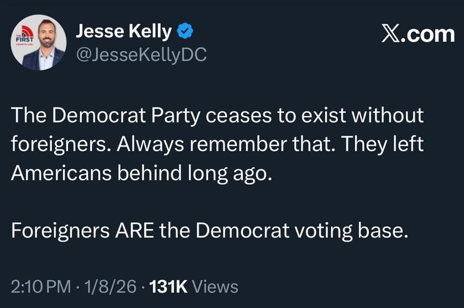This screenshot has width=464, height=308.
Task: Click the "Views" label
Action: (x=217, y=287)
